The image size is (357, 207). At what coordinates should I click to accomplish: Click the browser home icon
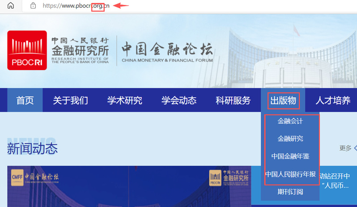11,6
